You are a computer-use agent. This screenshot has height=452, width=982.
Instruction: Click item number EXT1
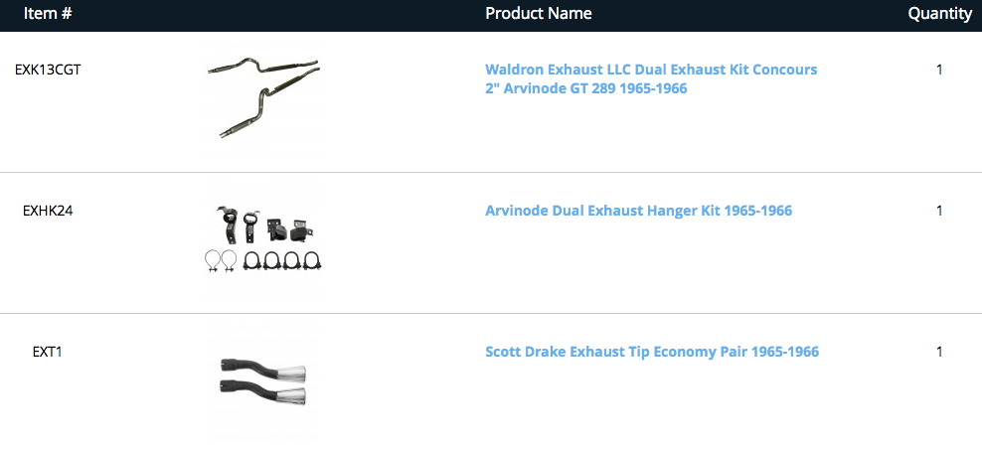coord(48,352)
